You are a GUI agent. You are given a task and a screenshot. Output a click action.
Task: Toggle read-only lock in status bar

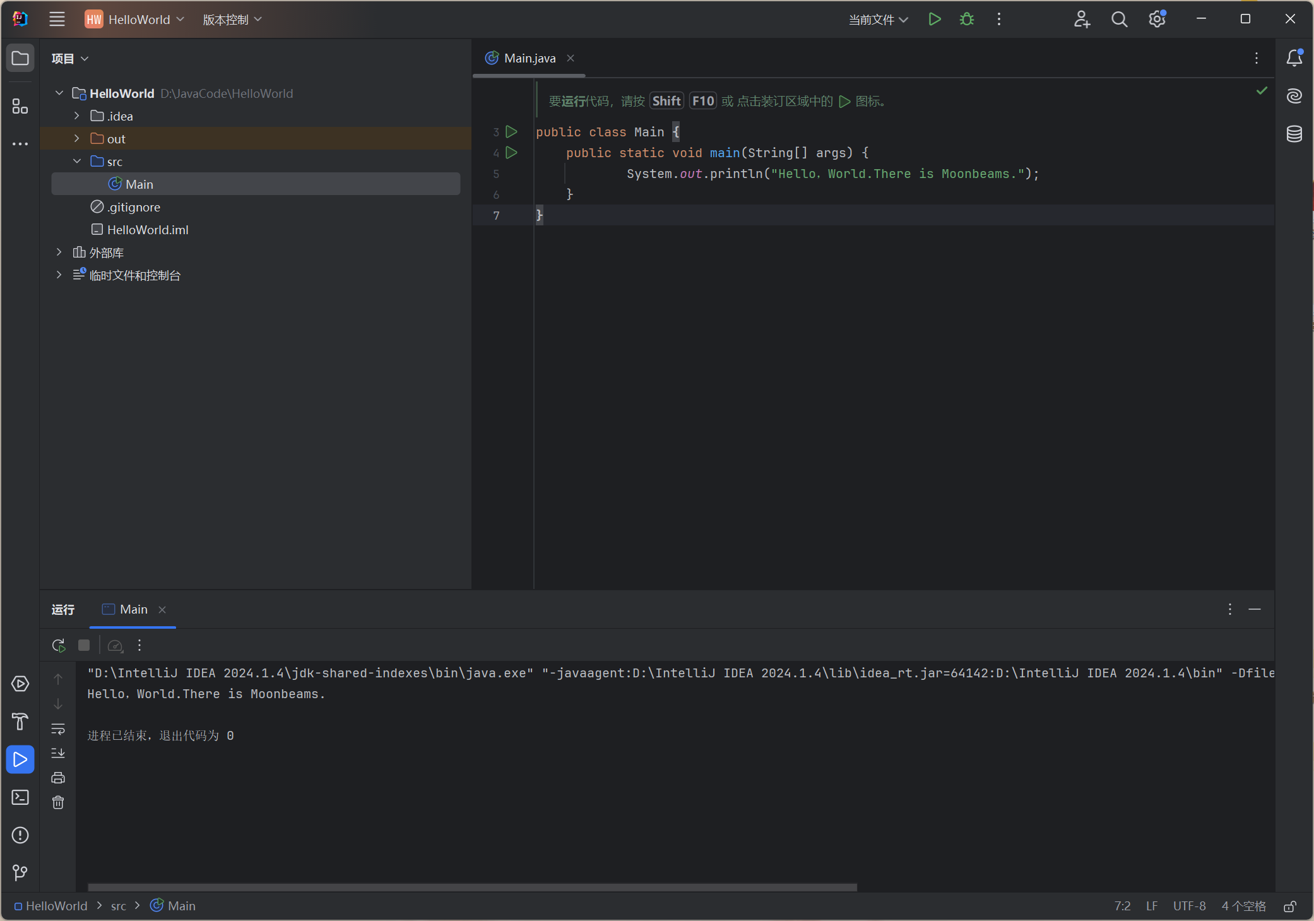[x=1290, y=906]
